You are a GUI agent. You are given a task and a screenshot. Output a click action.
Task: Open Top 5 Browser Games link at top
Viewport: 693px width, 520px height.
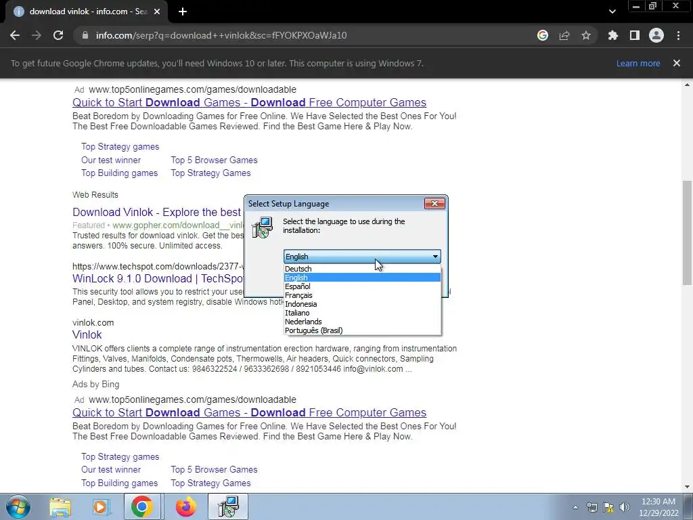pyautogui.click(x=214, y=160)
